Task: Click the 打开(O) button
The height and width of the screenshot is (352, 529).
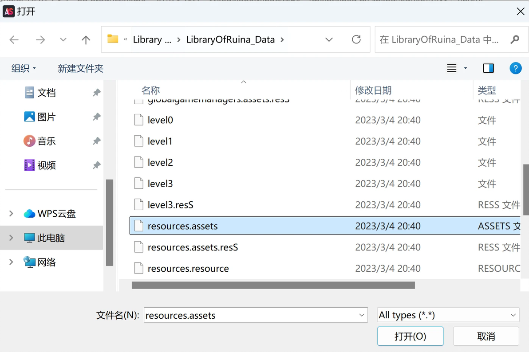Action: (x=410, y=336)
